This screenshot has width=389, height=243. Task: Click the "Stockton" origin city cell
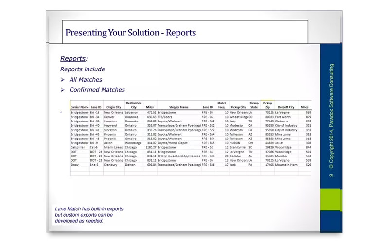pos(110,130)
